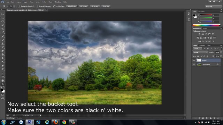Change the screen mode icon
This screenshot has width=223, height=125.
tap(2, 99)
